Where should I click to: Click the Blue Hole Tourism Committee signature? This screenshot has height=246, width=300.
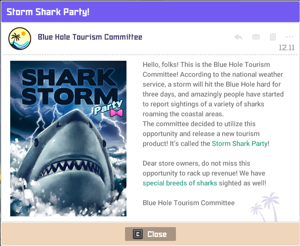[189, 203]
